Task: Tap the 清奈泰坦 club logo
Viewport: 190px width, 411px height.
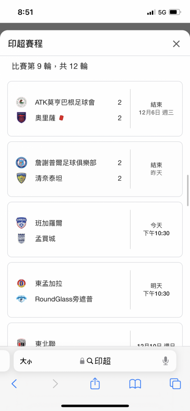Action: (21, 178)
